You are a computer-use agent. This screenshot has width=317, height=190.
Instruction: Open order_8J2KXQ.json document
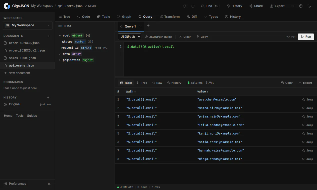coord(27,43)
